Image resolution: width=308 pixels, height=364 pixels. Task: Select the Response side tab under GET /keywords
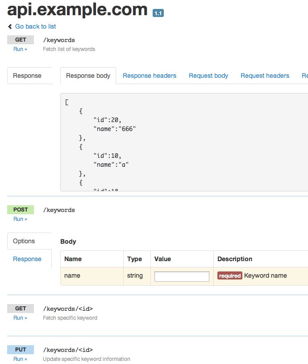(x=27, y=76)
